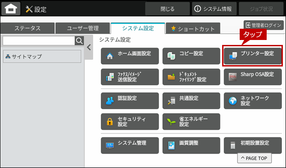Open 画質調整

[x=191, y=146]
